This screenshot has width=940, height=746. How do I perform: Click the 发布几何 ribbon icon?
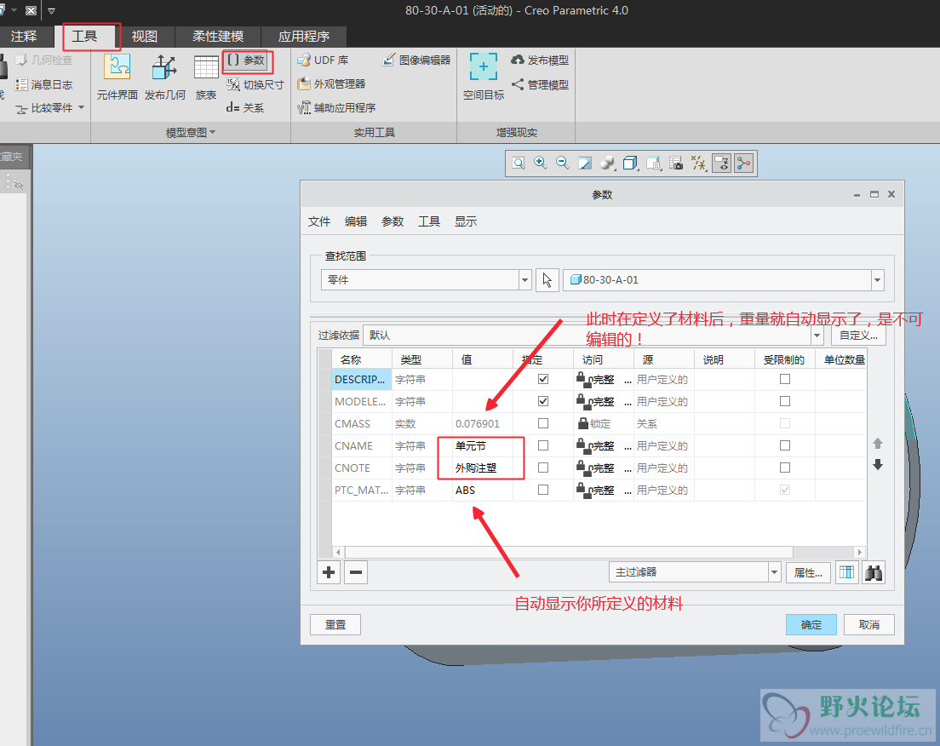click(165, 77)
